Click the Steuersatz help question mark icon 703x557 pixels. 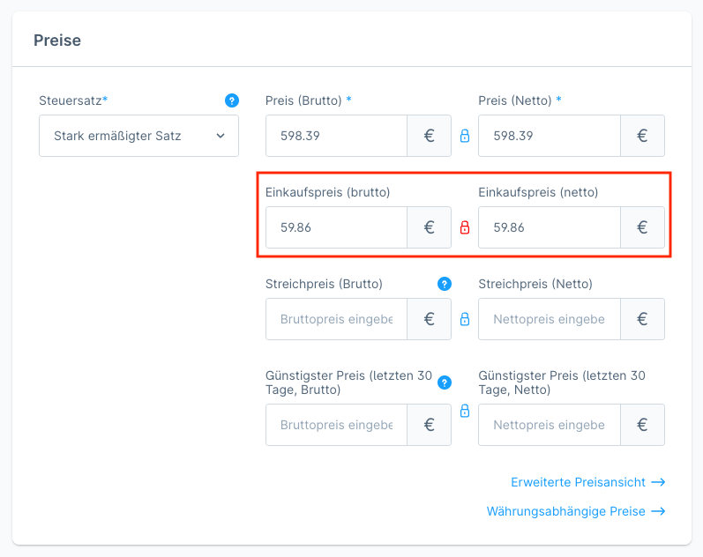click(232, 100)
